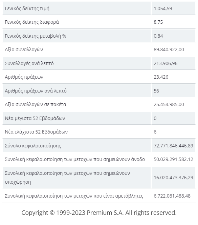198x225 pixels.
Task: Click Γενικός δείκτης μεταβολή % label
Action: tap(36, 36)
